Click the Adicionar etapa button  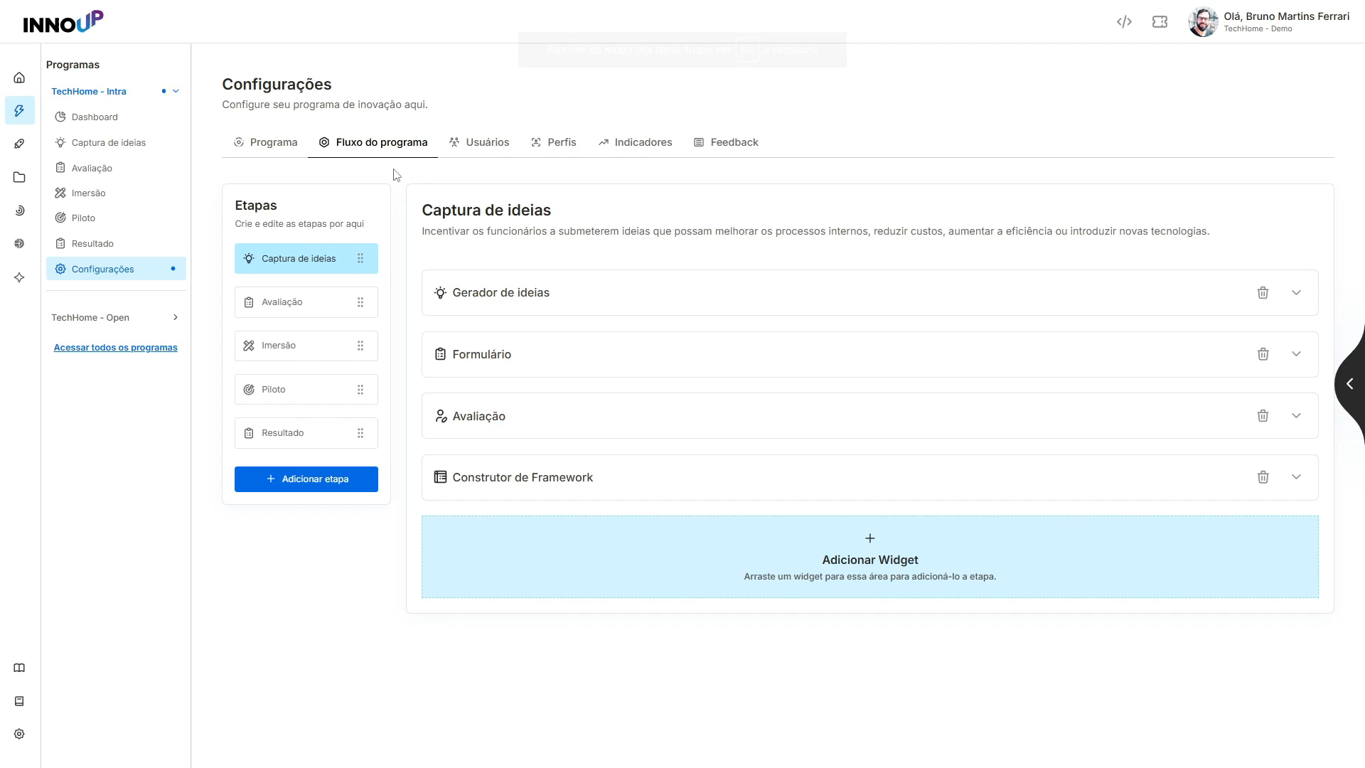click(x=306, y=479)
